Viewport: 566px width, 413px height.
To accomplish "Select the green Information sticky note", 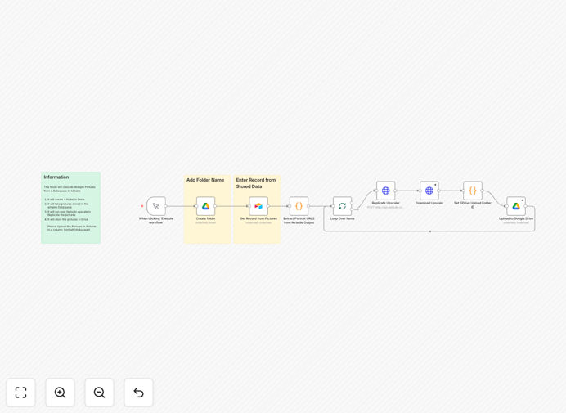I will [70, 208].
